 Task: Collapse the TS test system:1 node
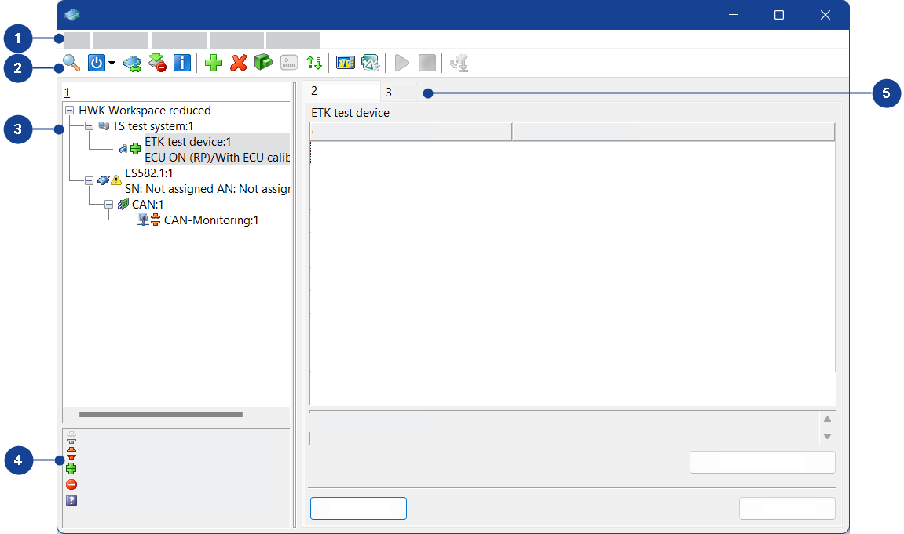point(89,126)
